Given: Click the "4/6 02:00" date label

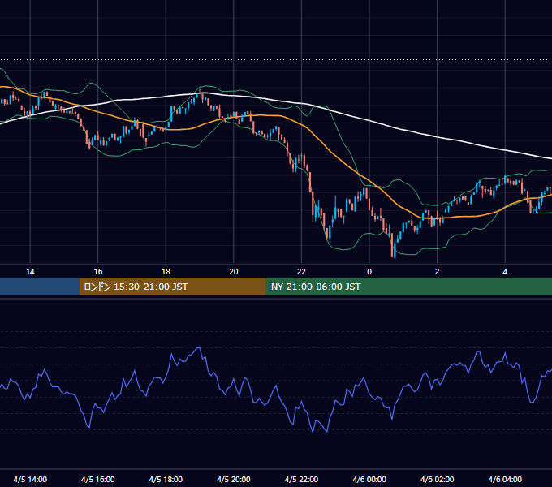Looking at the screenshot, I should (x=438, y=479).
